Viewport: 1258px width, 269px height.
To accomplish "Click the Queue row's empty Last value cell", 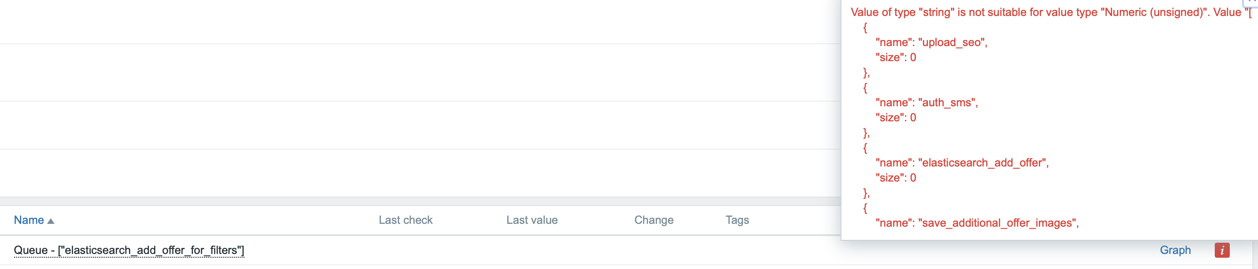I will click(x=531, y=251).
